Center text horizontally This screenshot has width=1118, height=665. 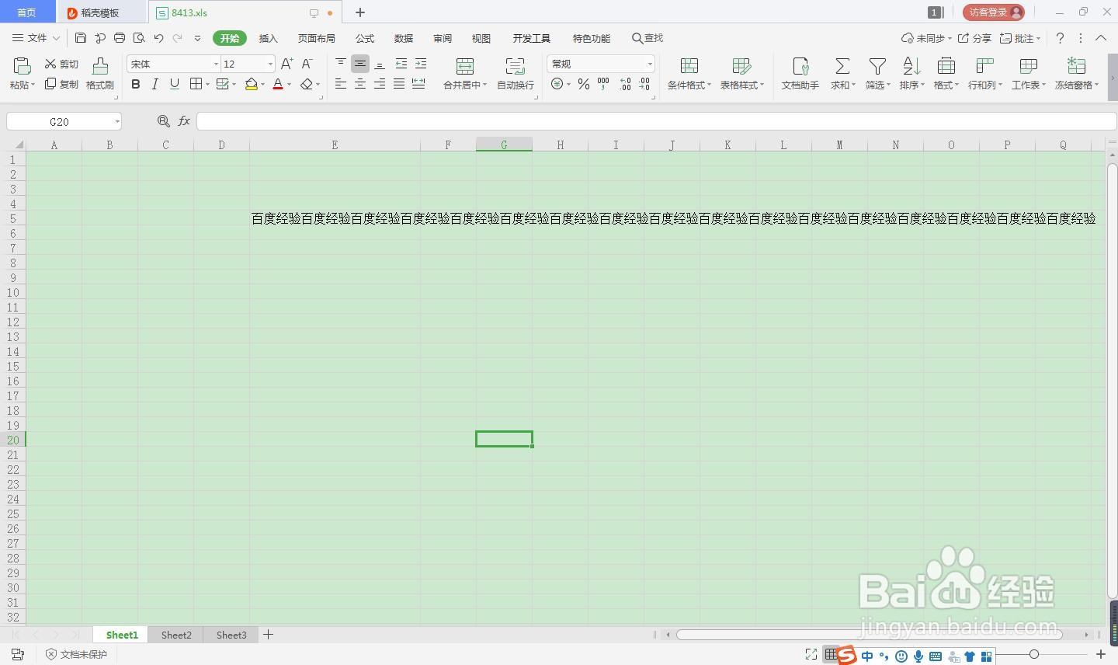(360, 84)
